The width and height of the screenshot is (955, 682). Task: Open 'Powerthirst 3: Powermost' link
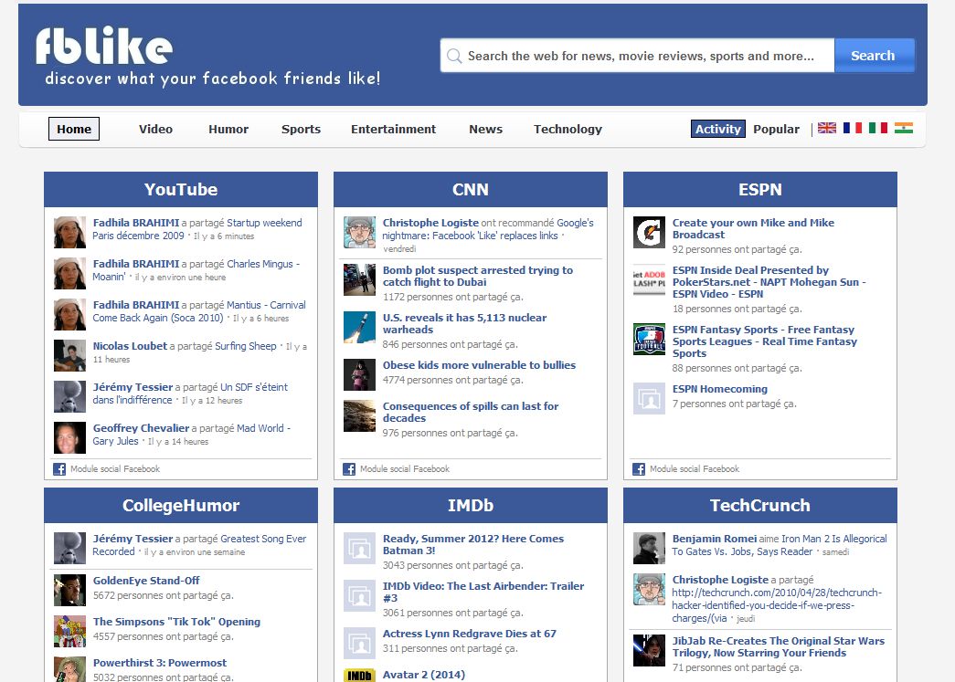coord(160,663)
